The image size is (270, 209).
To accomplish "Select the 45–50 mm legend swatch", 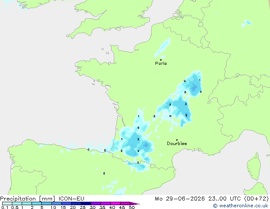I will (x=125, y=203).
